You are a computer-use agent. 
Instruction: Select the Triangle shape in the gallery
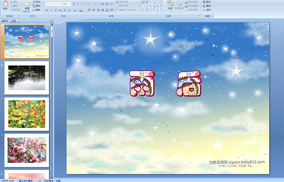(146, 6)
